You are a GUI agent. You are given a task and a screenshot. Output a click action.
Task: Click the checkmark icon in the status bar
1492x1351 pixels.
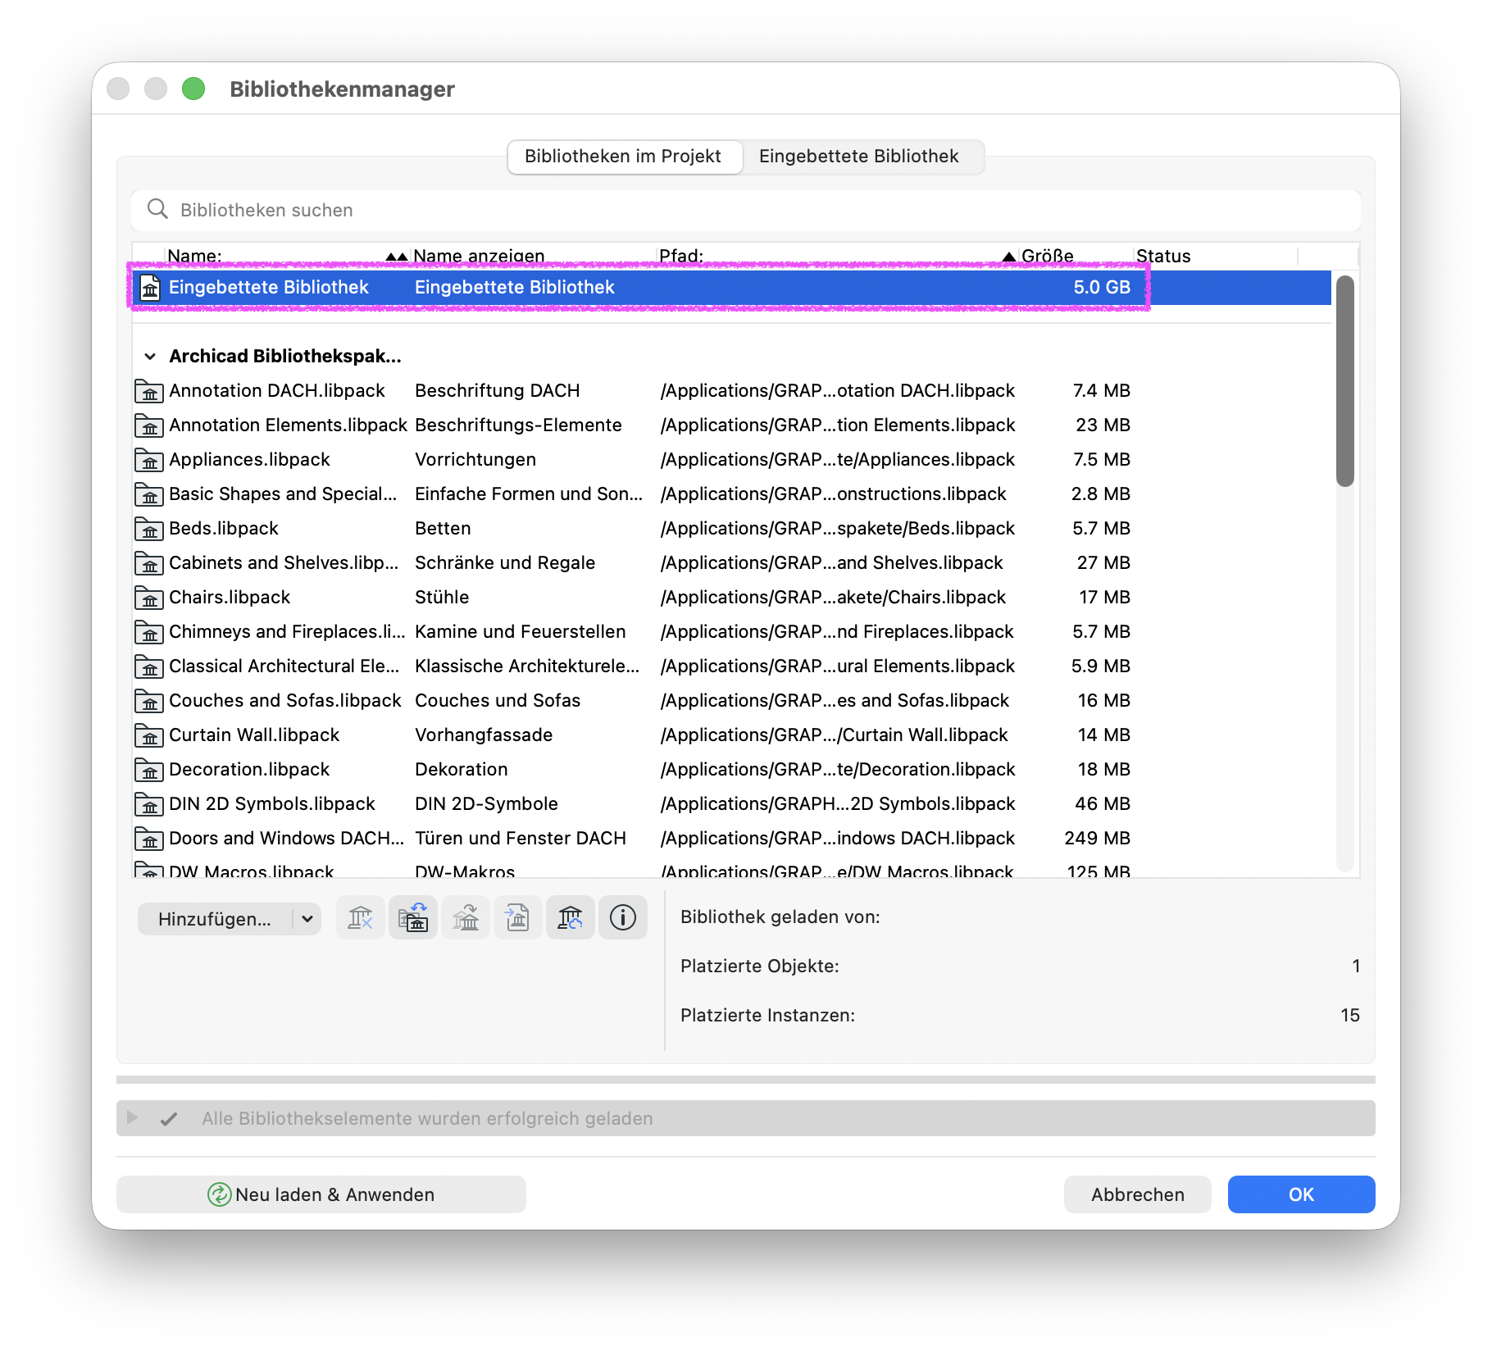point(169,1119)
